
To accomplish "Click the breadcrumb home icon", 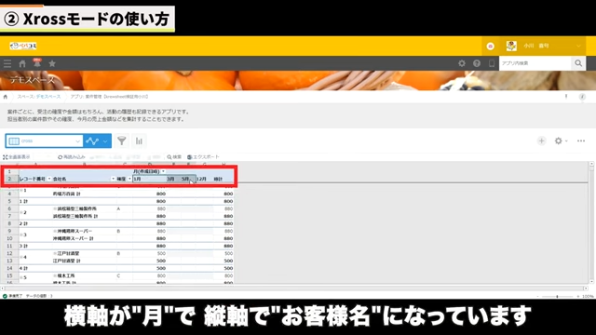I will coord(6,97).
